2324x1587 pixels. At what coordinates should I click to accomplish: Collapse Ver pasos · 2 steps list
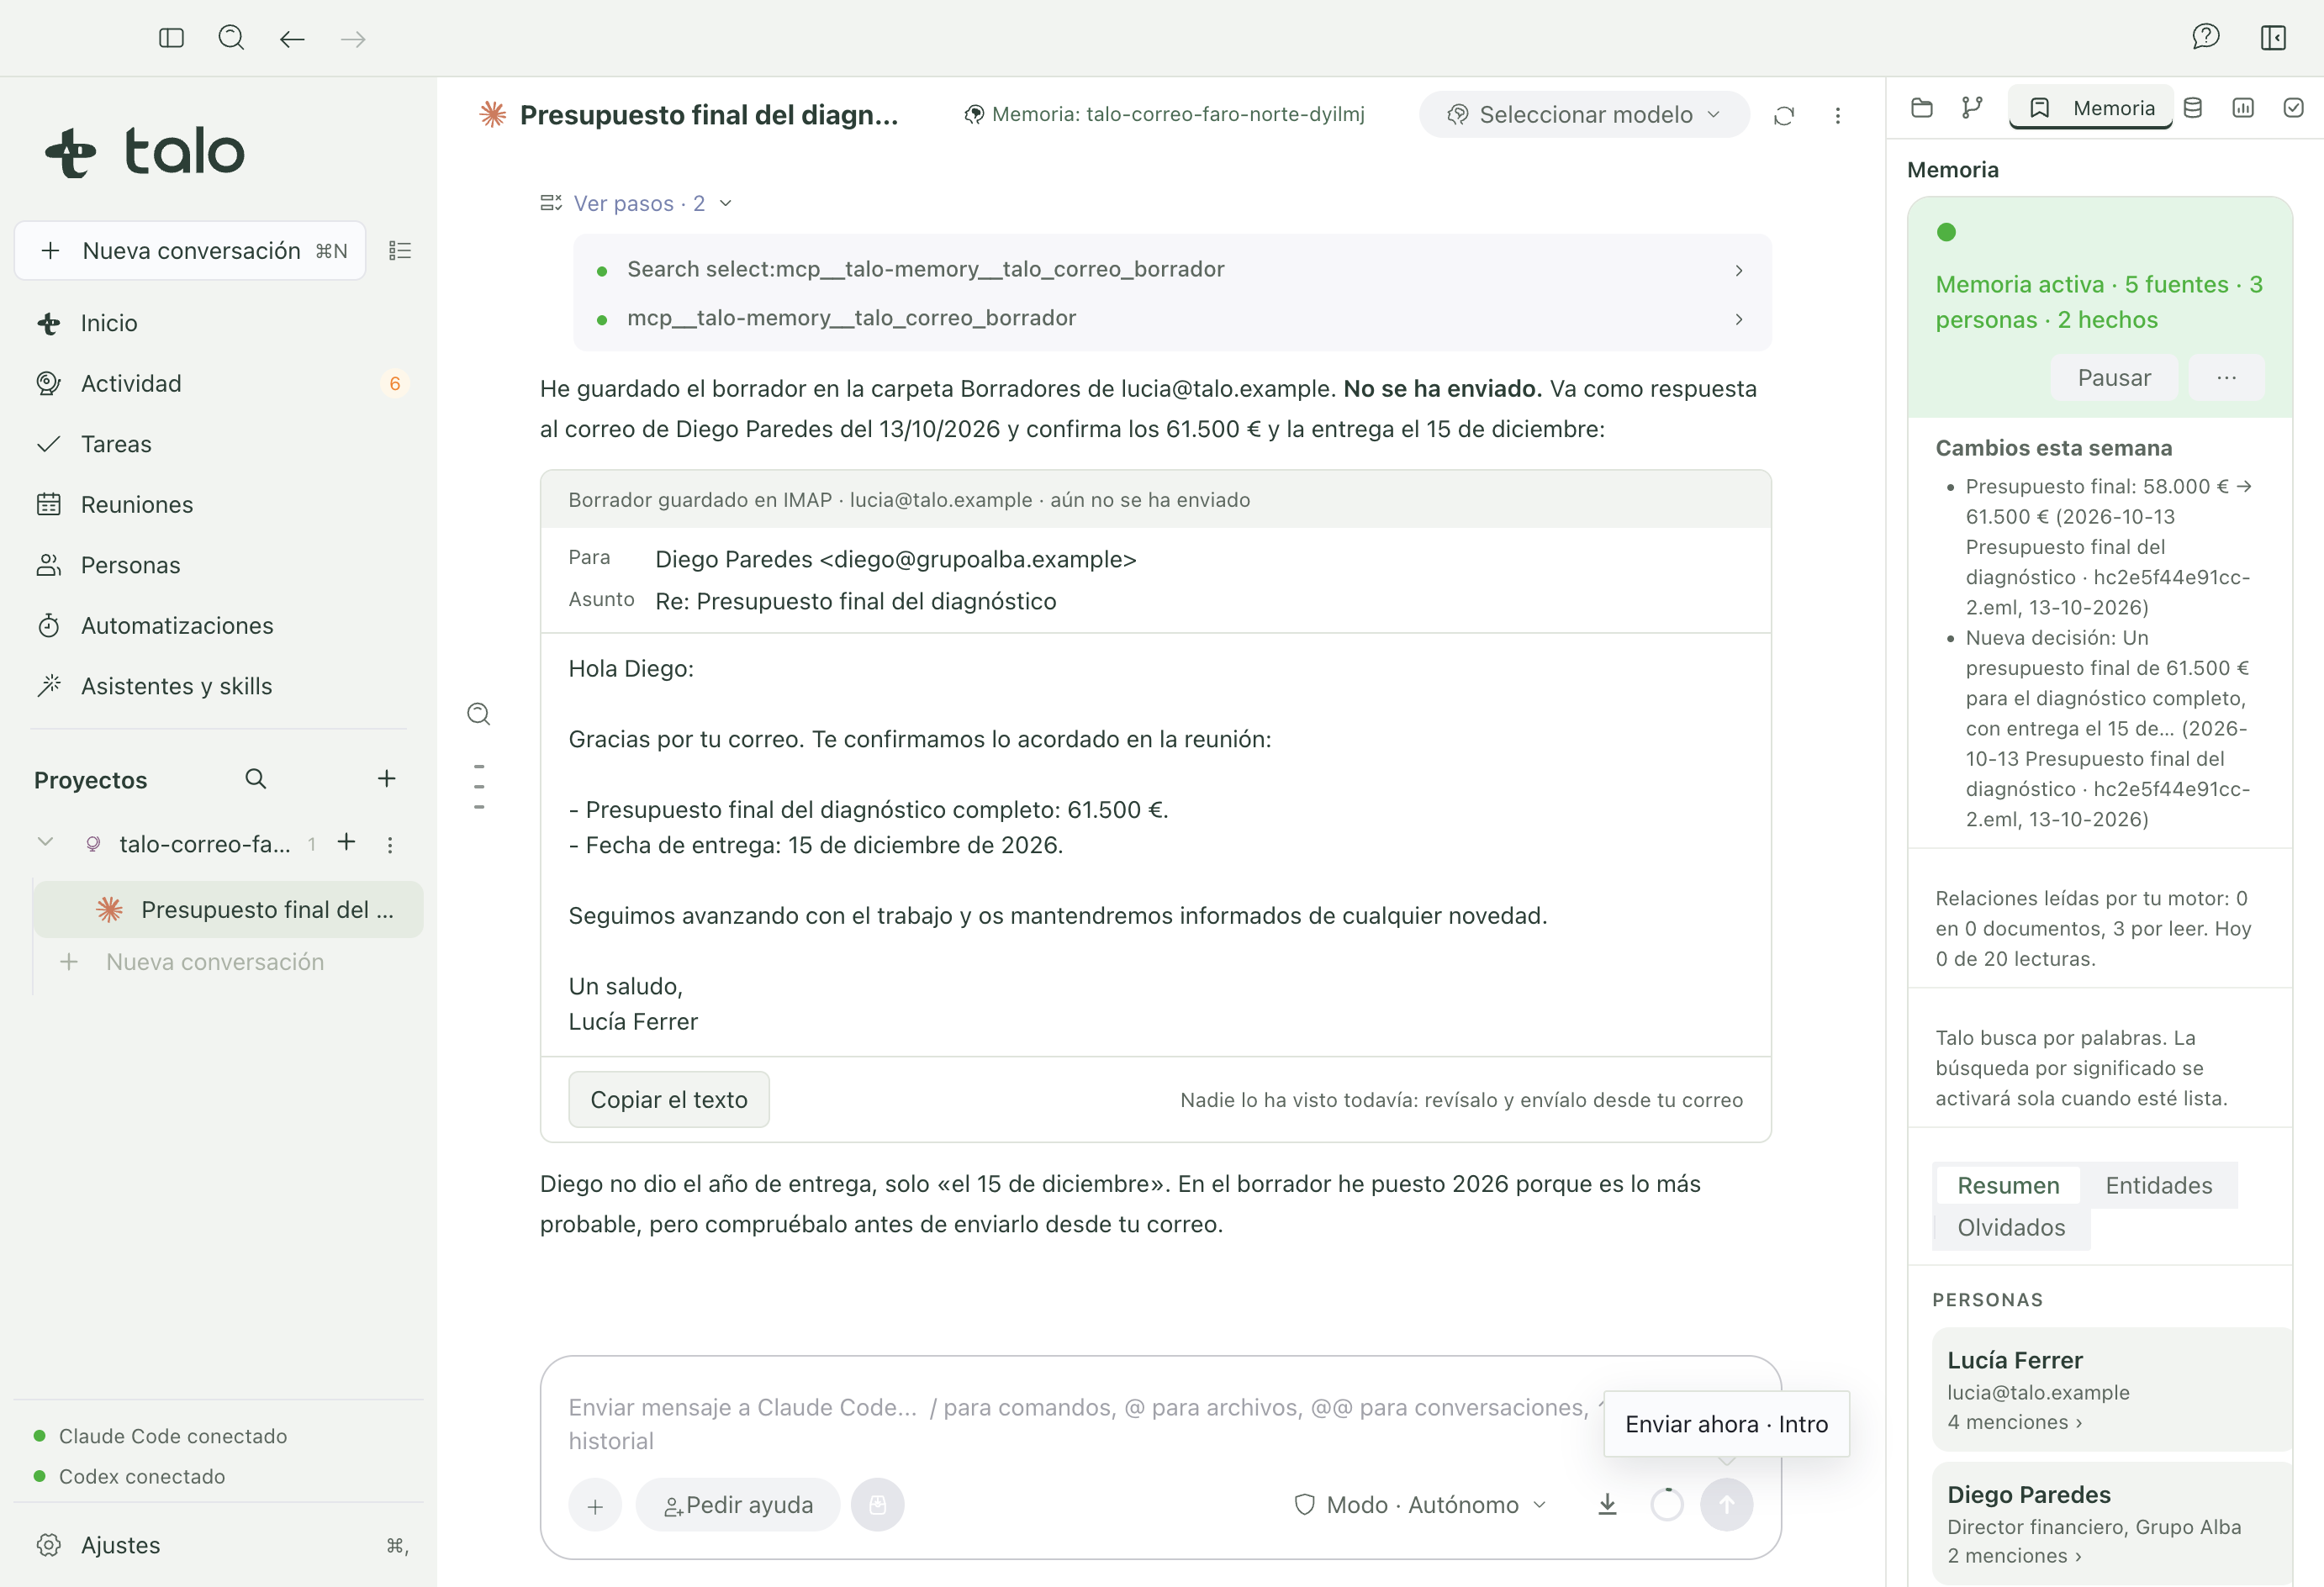click(x=636, y=203)
